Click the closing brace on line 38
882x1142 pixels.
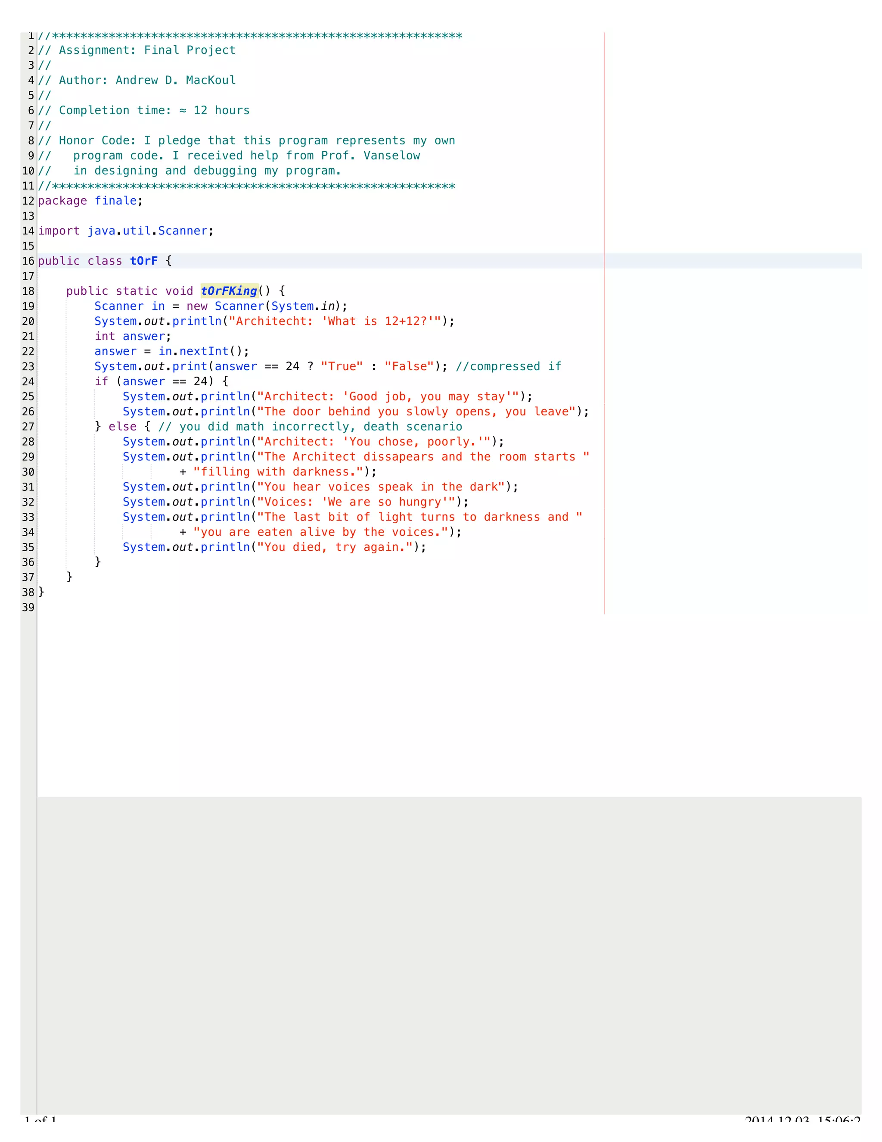(41, 593)
